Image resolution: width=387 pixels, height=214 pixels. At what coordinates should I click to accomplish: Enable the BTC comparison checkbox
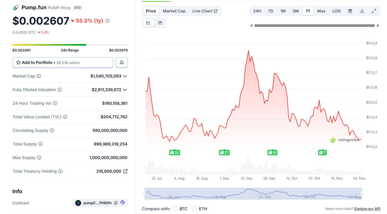click(175, 209)
